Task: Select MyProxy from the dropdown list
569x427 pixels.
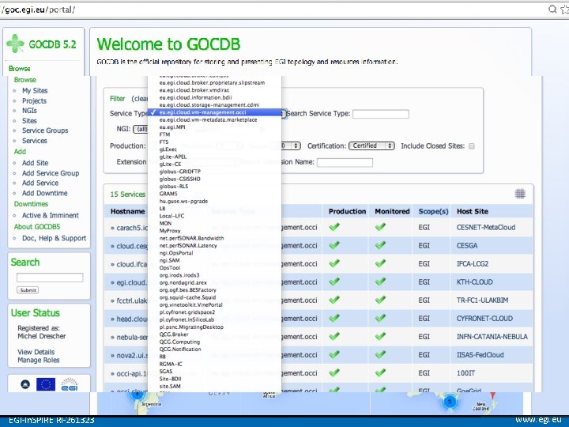Action: point(170,231)
